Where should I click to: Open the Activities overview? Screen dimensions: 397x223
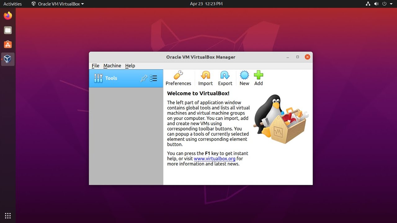(12, 4)
